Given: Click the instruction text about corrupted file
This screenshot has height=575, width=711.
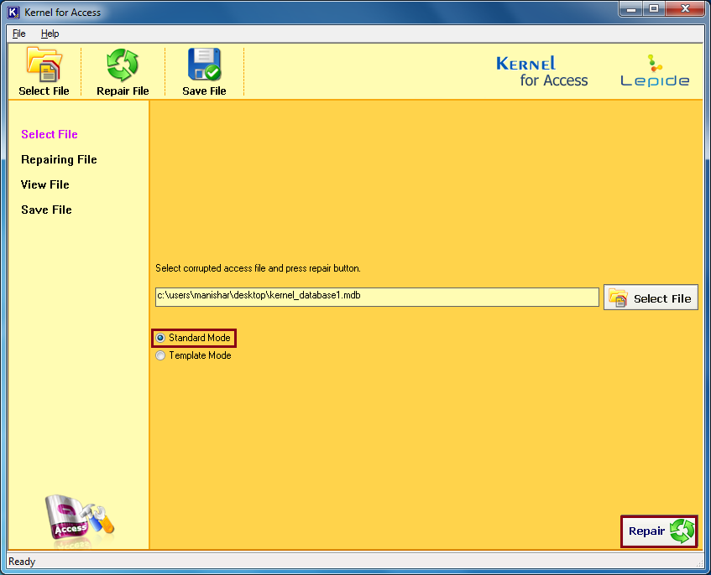Looking at the screenshot, I should point(258,268).
